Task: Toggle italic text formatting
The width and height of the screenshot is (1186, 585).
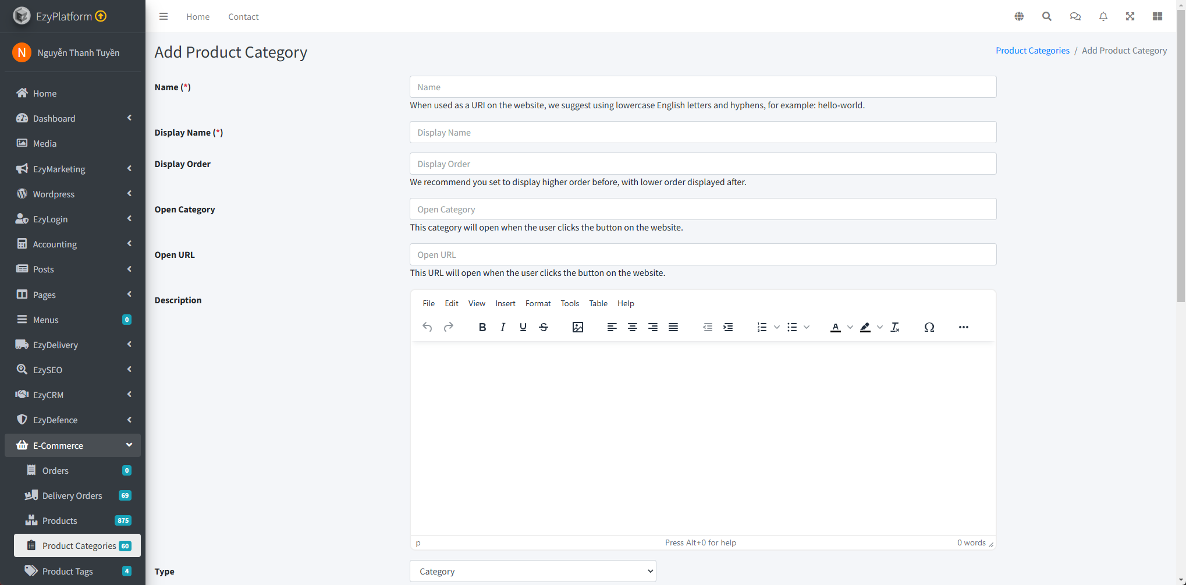Action: 503,327
